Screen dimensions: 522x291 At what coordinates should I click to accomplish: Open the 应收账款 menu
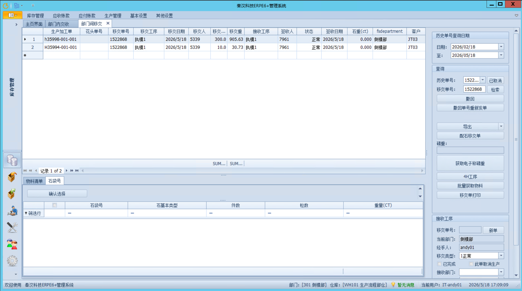(x=61, y=16)
